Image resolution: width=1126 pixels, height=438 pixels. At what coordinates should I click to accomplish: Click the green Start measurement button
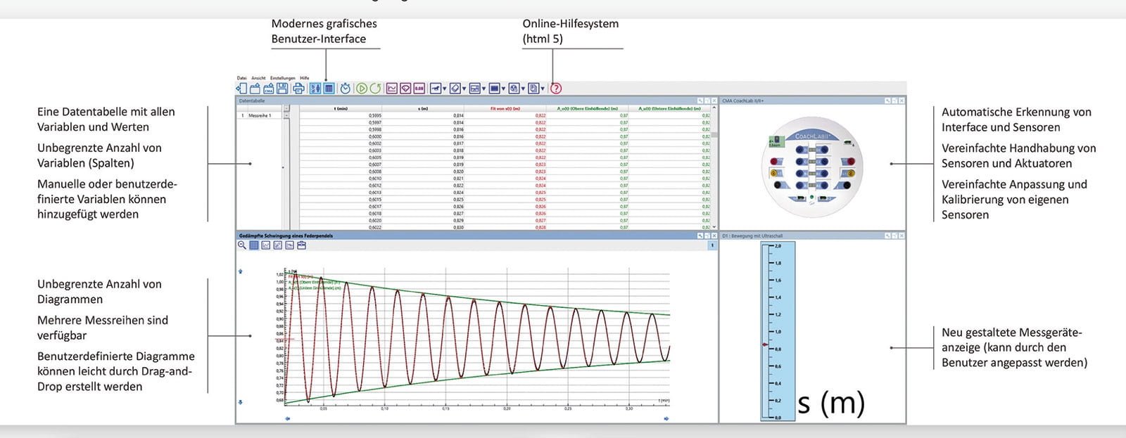point(361,89)
